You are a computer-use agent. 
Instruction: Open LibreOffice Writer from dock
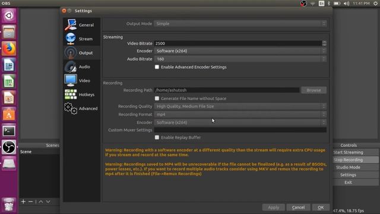click(x=9, y=65)
